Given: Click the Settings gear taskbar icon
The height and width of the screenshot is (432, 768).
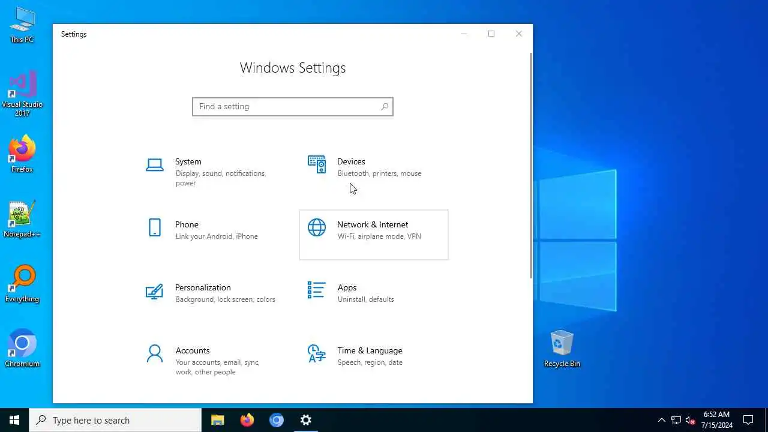Looking at the screenshot, I should [305, 420].
